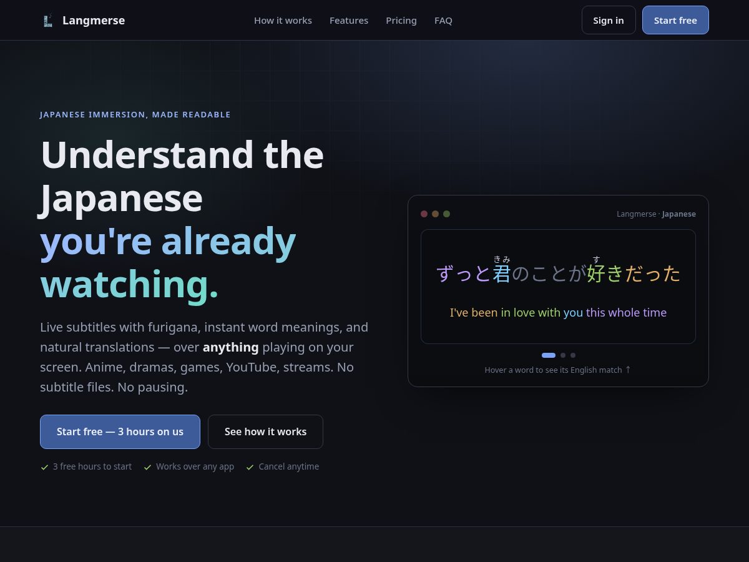Screen dimensions: 749x562
Task: Click the Works over any app text
Action: (195, 466)
